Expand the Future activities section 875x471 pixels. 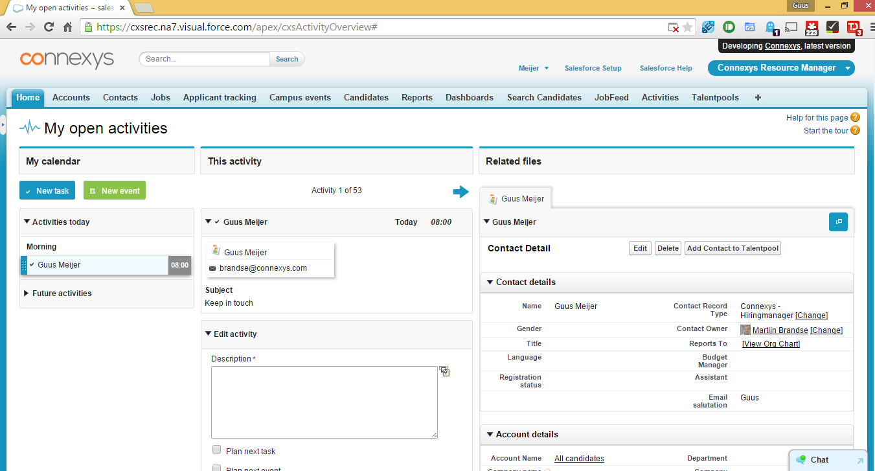coord(27,293)
